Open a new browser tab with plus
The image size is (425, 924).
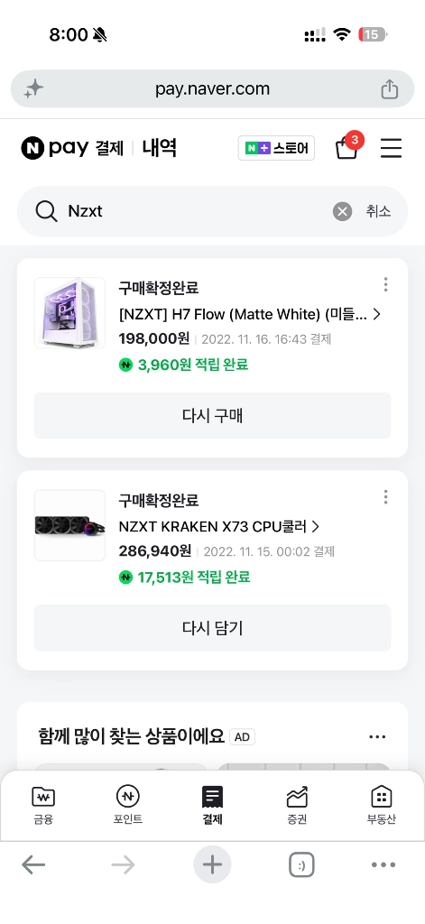[x=212, y=864]
